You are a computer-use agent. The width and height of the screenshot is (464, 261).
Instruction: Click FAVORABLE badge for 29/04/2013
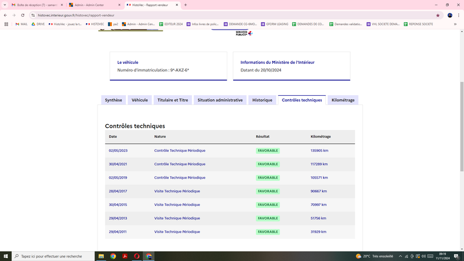pyautogui.click(x=268, y=219)
